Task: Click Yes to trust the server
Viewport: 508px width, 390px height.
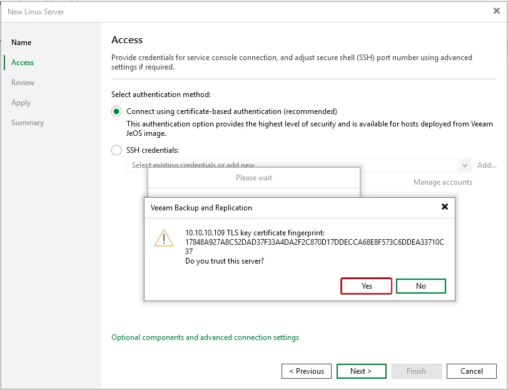Action: tap(366, 286)
